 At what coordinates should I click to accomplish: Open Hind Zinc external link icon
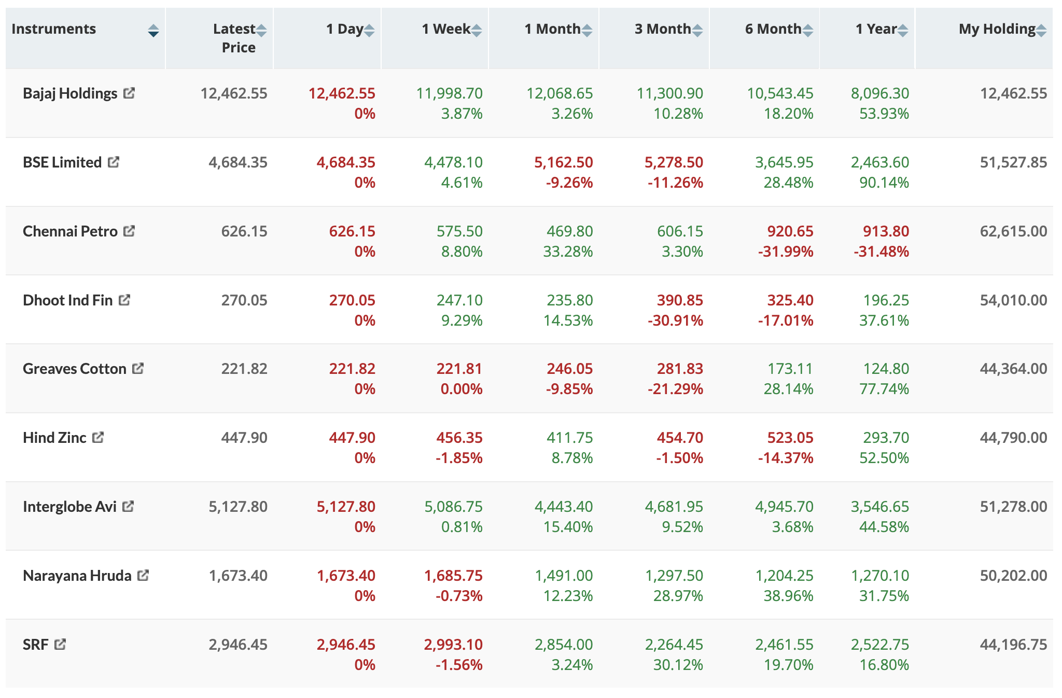[x=98, y=438]
